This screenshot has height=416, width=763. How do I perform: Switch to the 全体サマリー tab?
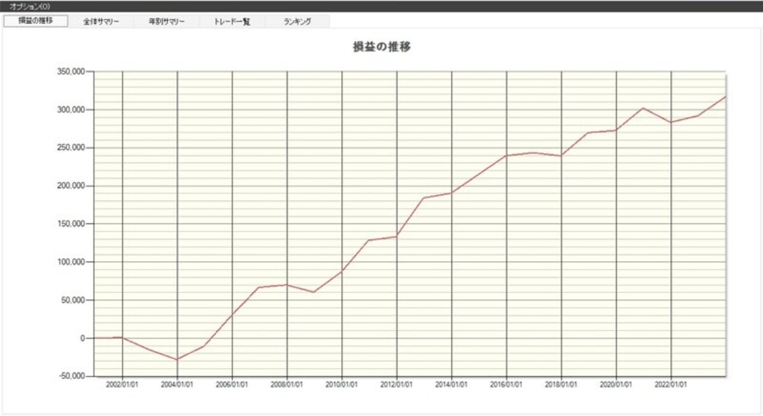point(101,22)
